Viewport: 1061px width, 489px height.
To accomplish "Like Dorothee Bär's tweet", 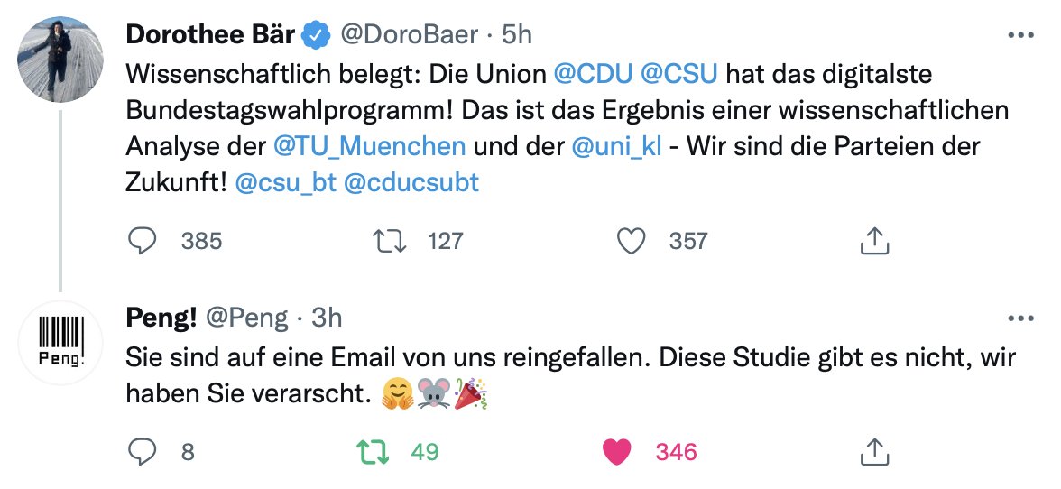I will [632, 241].
